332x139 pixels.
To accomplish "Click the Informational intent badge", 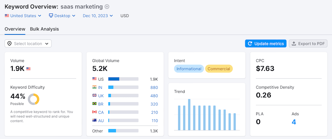I will coord(189,69).
